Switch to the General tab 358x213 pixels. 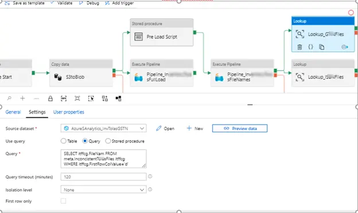coord(13,112)
